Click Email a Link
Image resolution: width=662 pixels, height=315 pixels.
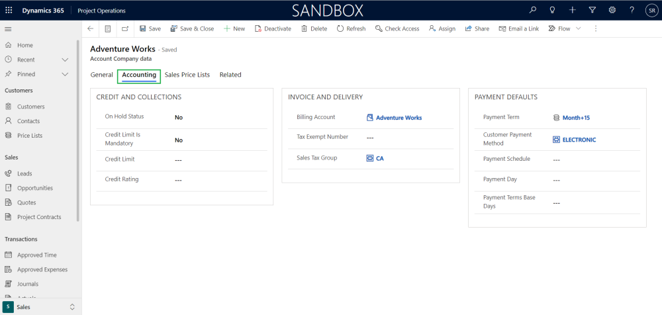(x=518, y=28)
